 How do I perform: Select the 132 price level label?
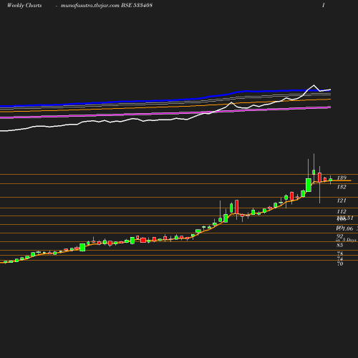point(342,187)
